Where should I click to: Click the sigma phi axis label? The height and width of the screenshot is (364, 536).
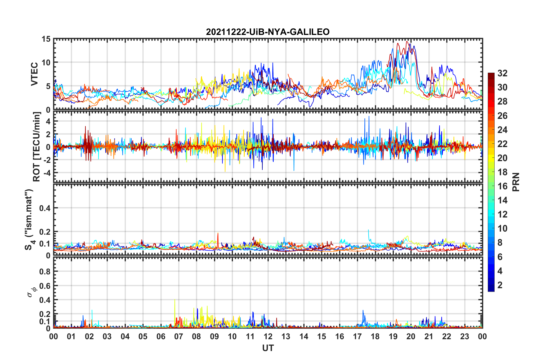click(x=32, y=292)
